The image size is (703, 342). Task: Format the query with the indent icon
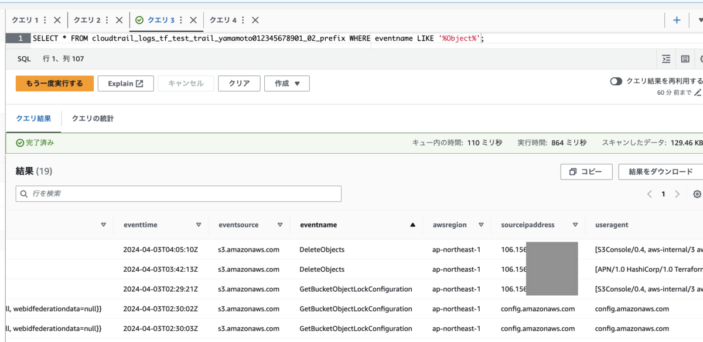(666, 59)
